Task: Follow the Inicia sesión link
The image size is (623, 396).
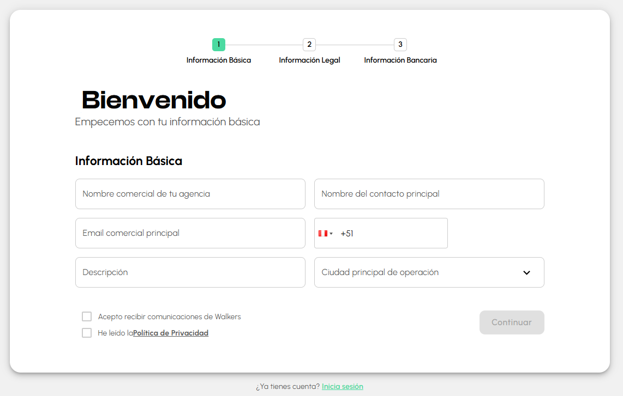Action: point(343,387)
